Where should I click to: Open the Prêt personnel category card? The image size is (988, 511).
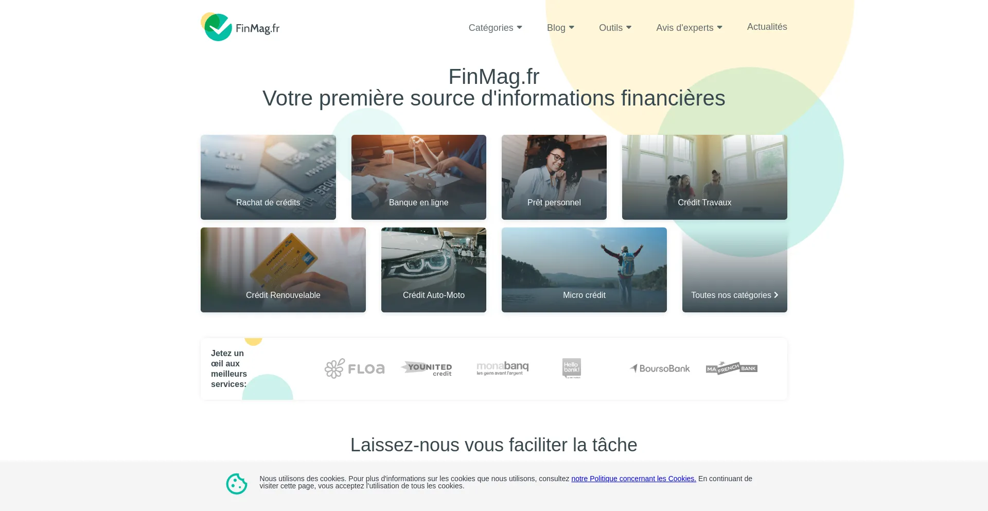(554, 177)
